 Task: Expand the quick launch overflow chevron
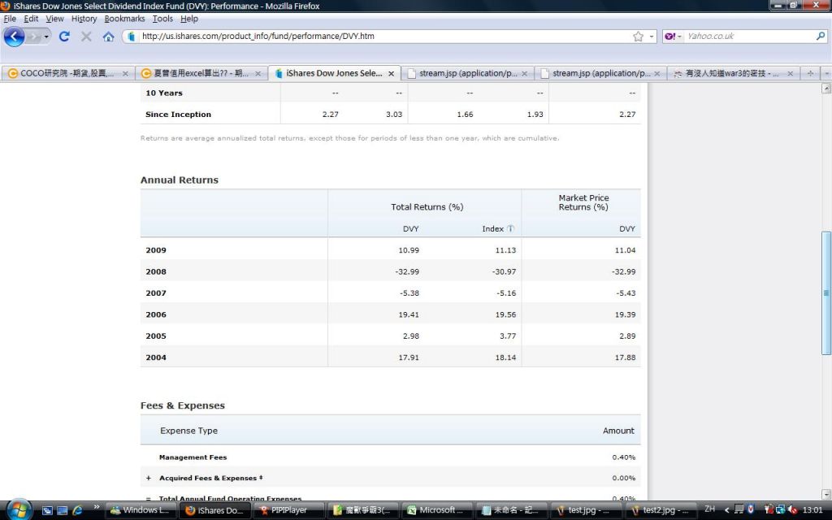pyautogui.click(x=96, y=508)
